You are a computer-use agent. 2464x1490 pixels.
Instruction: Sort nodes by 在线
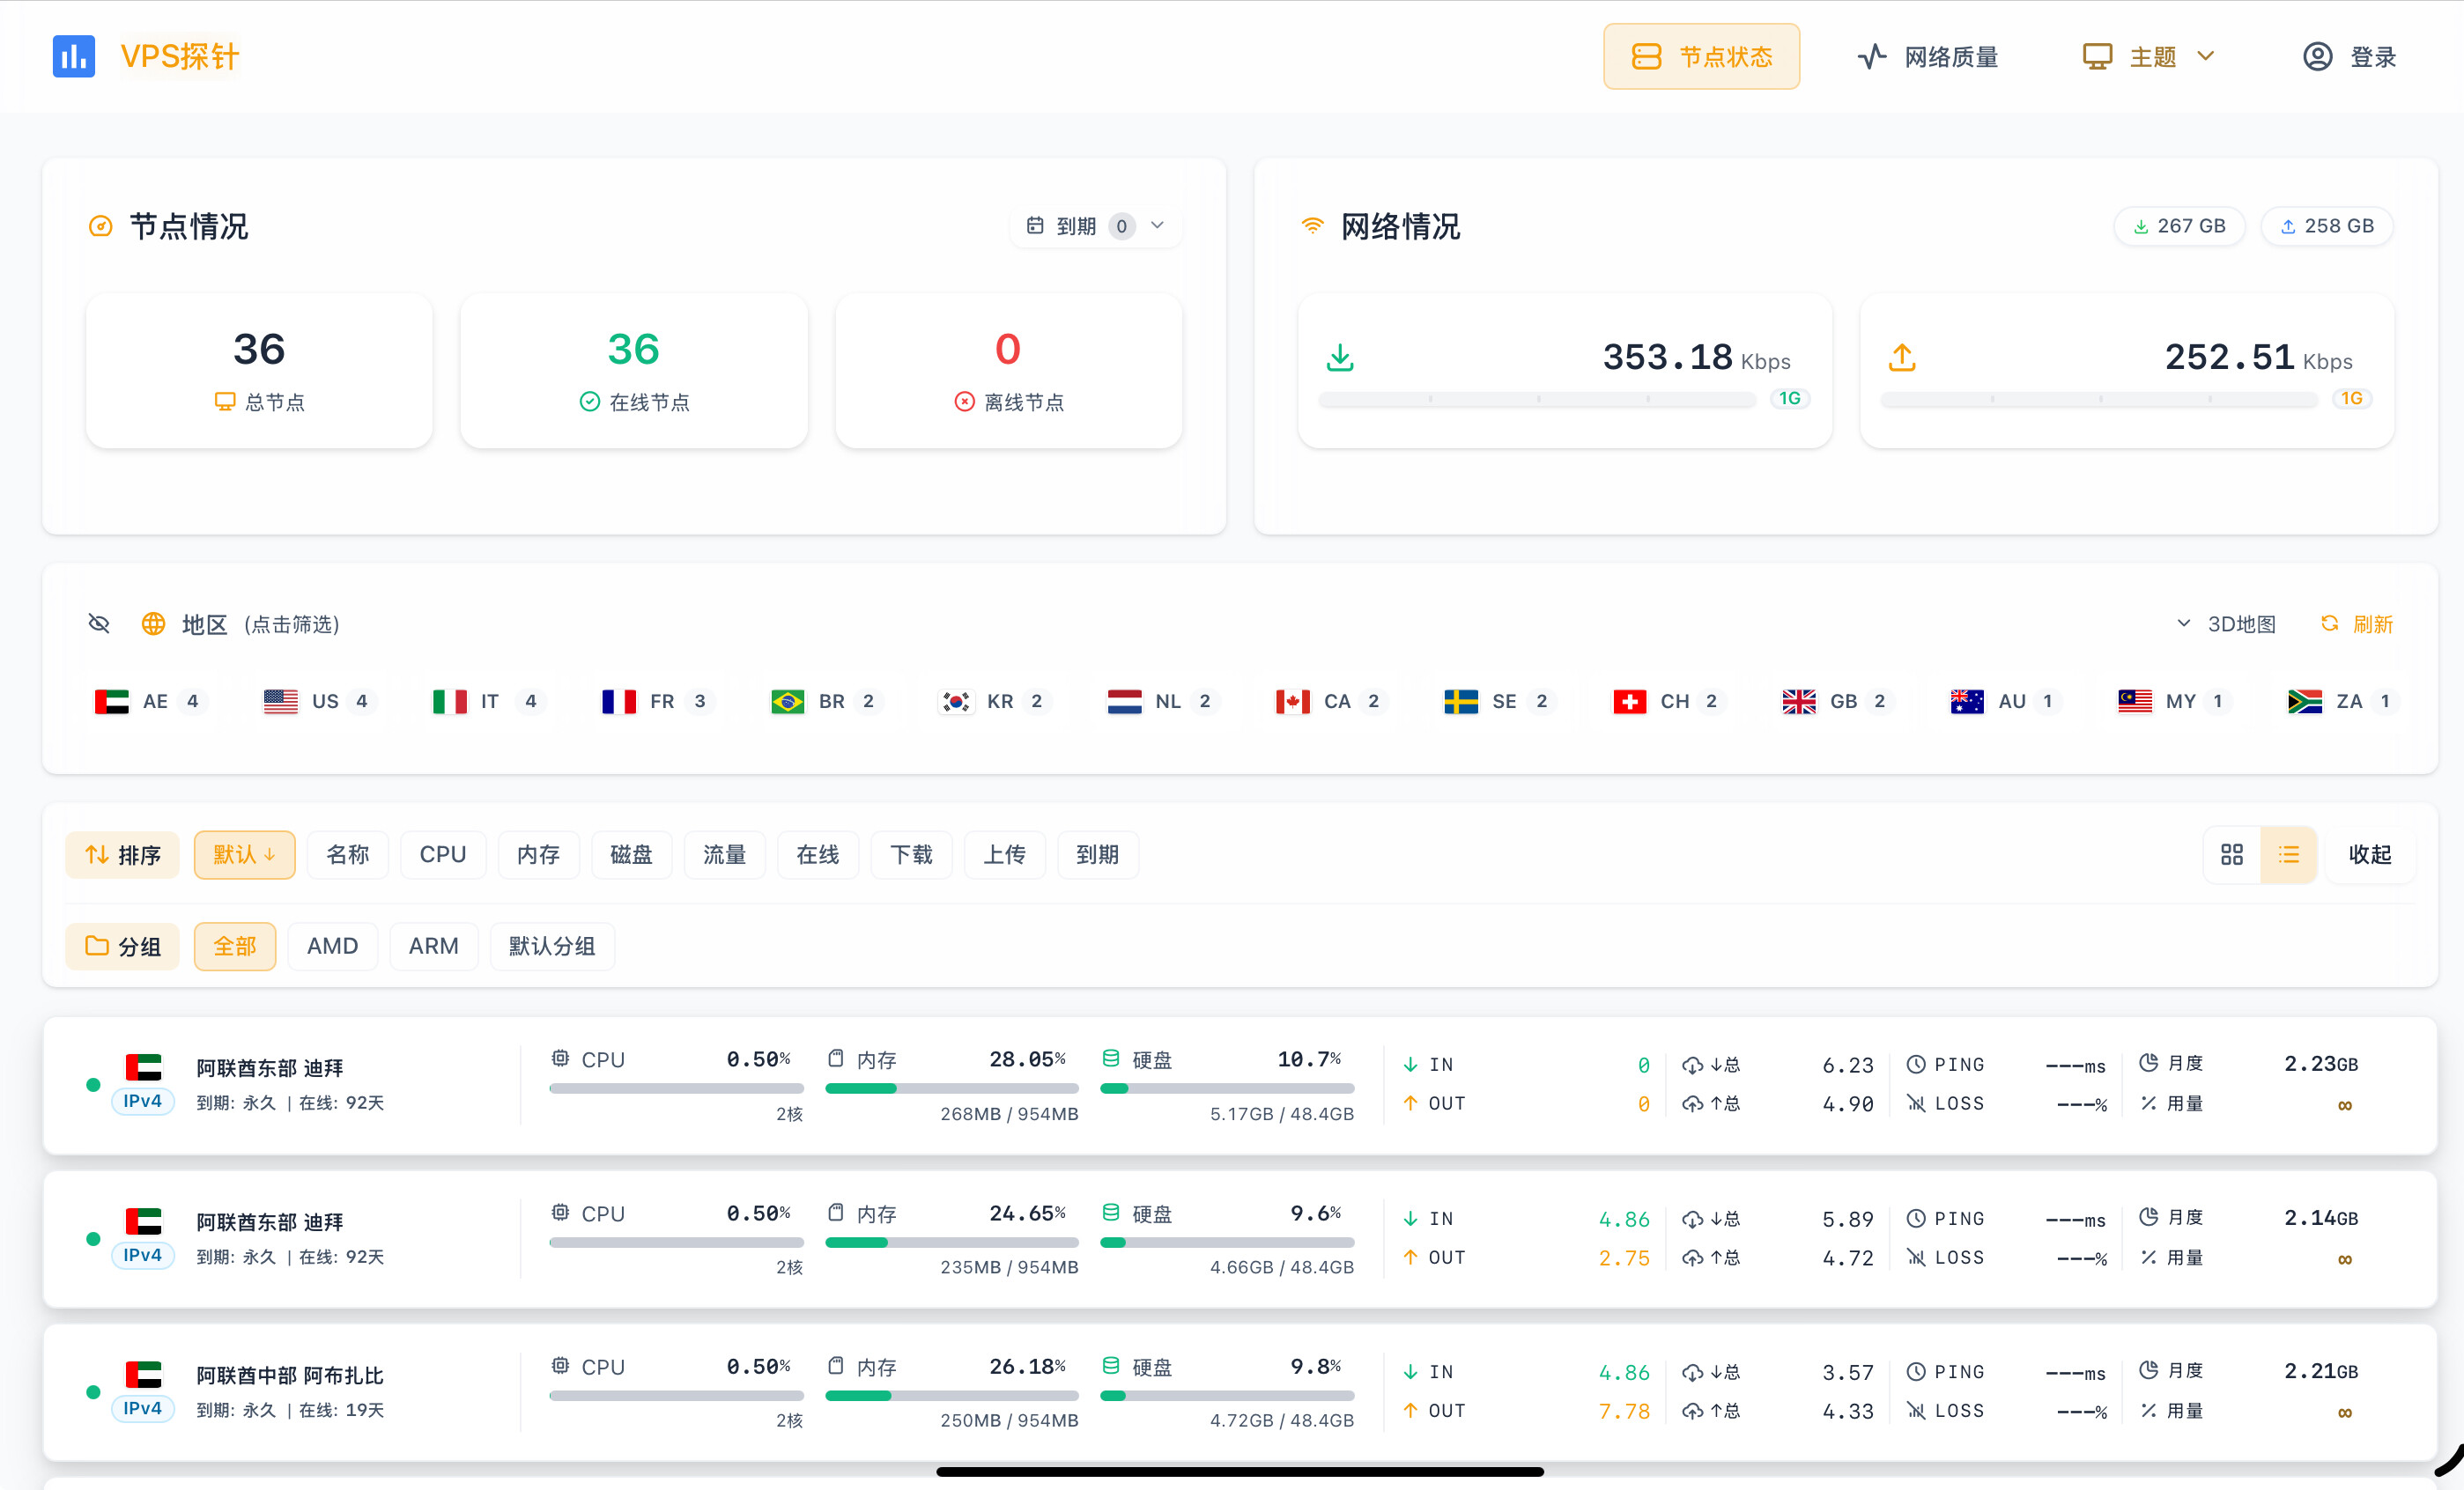[x=818, y=854]
